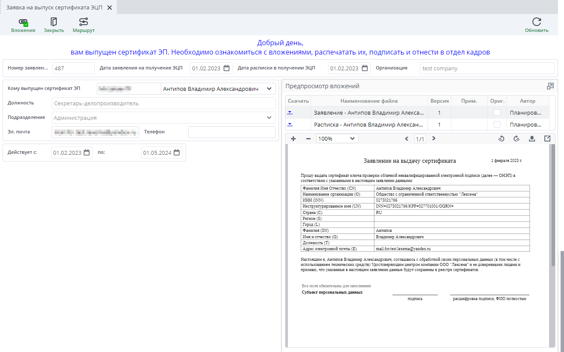Expand the attachment preview panel pop-out icon

(550, 86)
